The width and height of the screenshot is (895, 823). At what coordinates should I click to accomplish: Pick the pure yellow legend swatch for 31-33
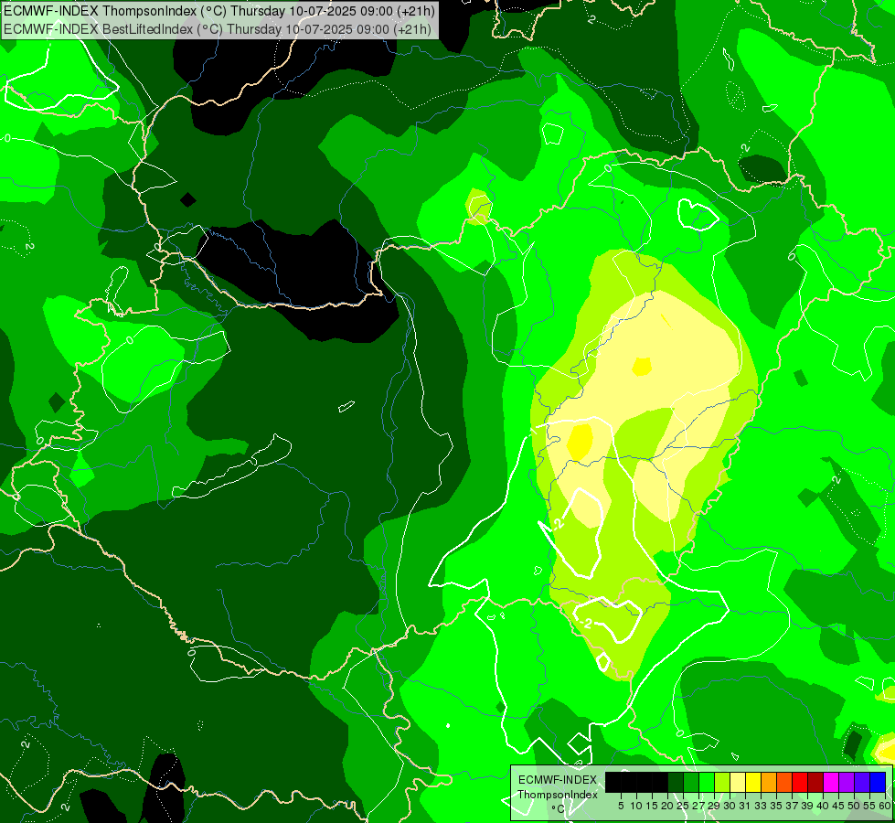[753, 783]
